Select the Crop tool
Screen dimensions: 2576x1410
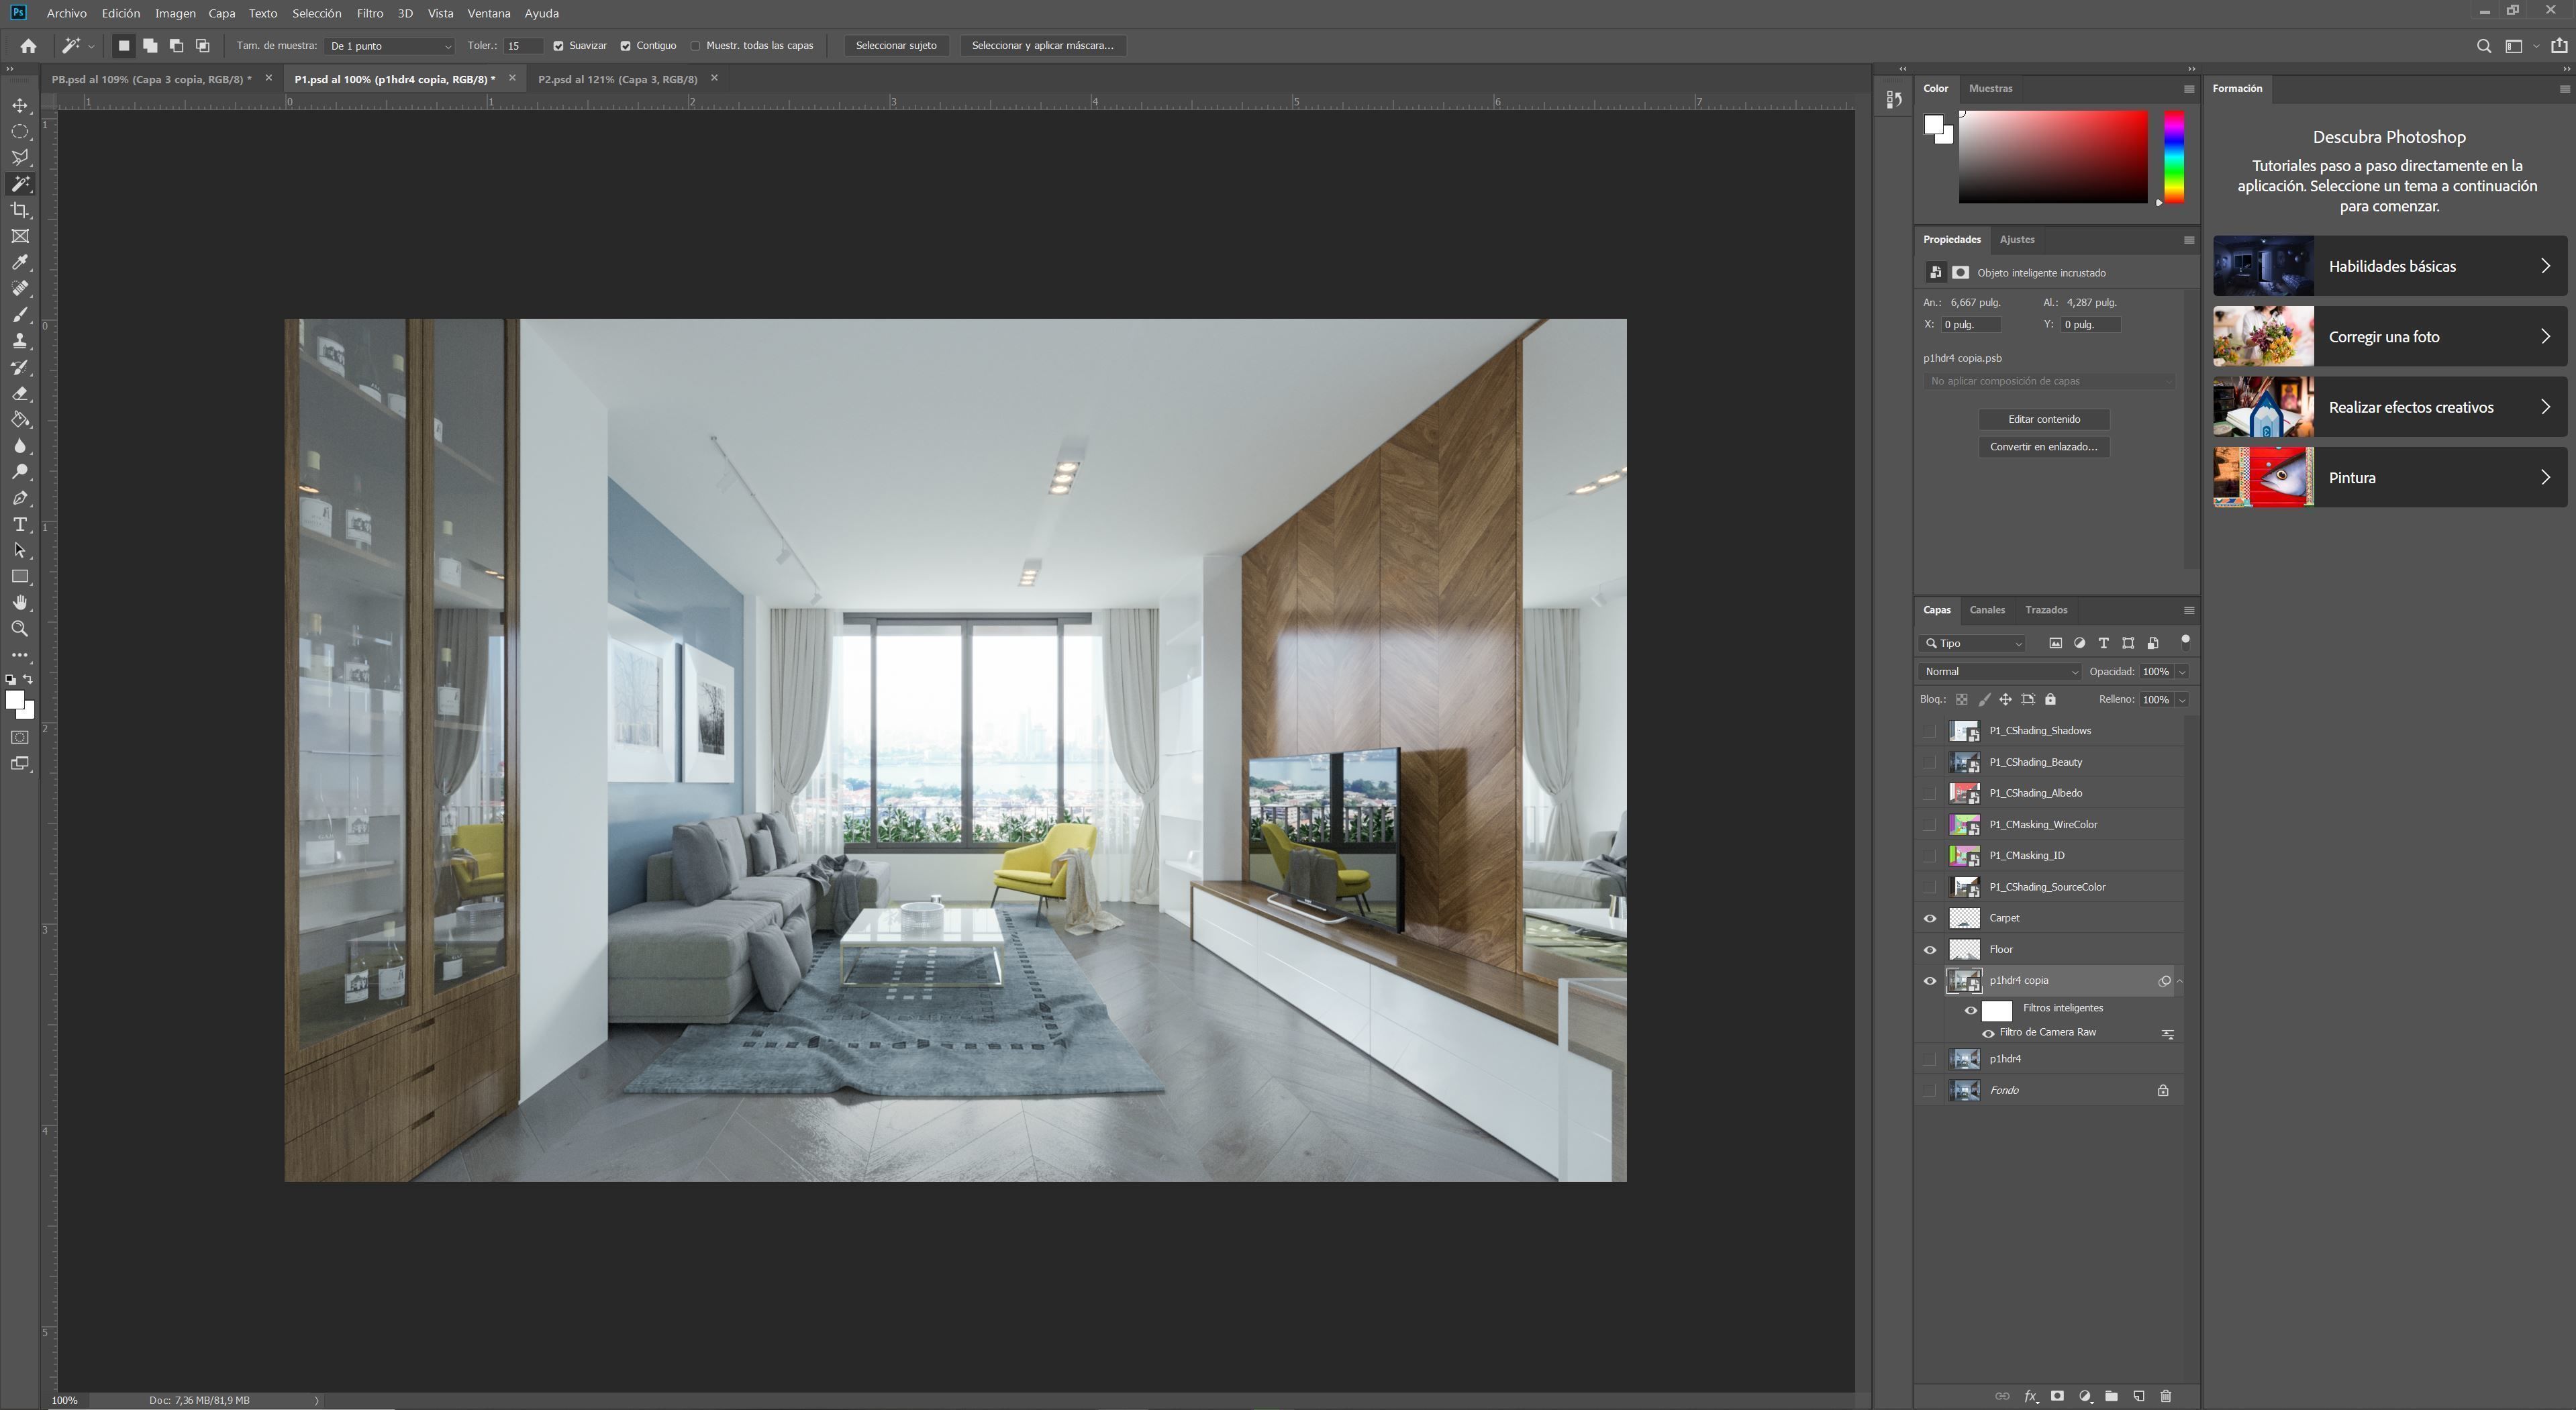click(19, 210)
